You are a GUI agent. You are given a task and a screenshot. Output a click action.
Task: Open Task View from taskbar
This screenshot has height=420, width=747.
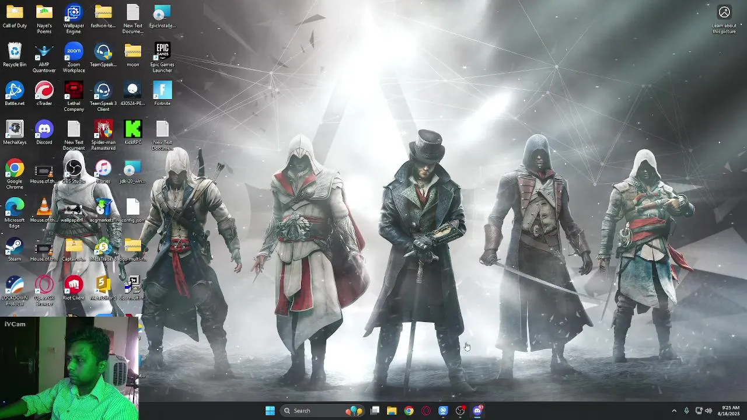point(375,411)
